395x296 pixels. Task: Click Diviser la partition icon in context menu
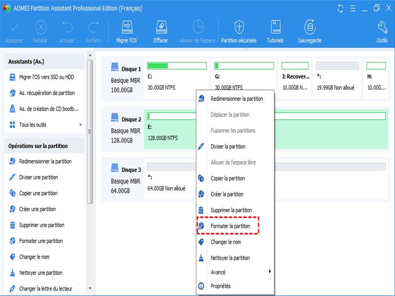point(201,146)
